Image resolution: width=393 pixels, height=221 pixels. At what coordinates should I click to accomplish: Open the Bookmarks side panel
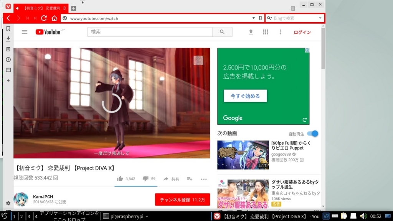point(8,28)
